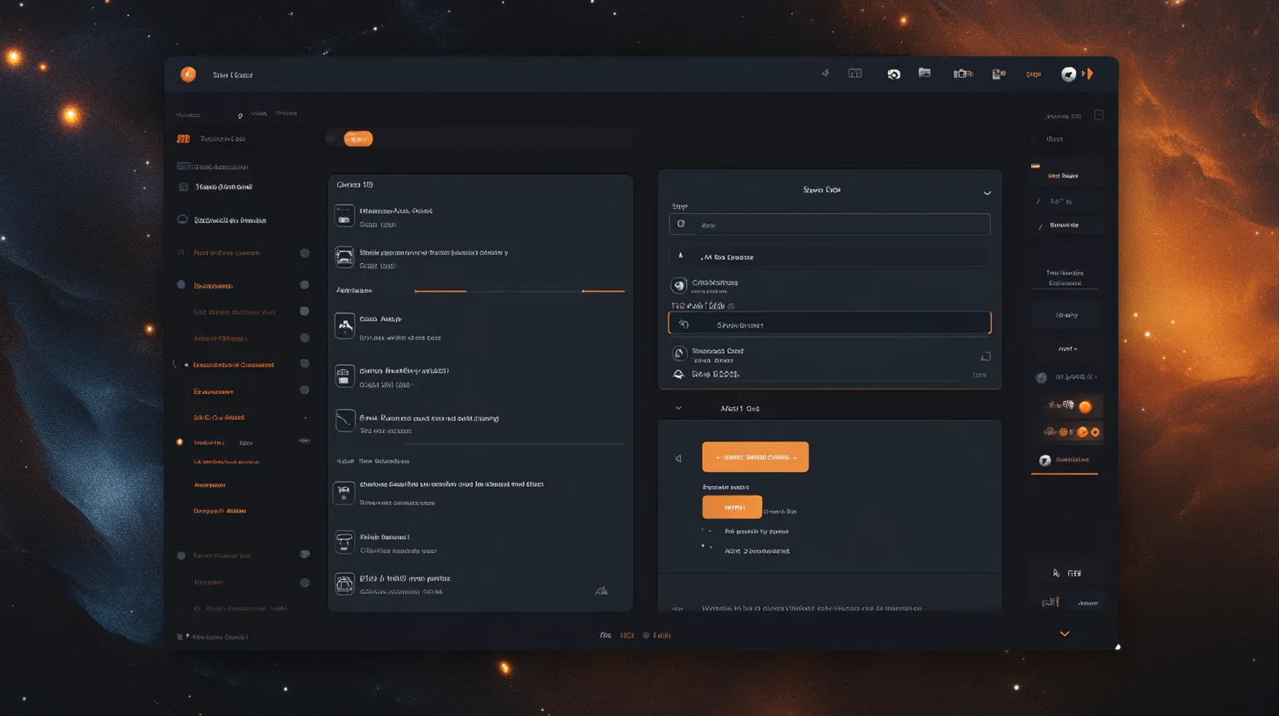1279x716 pixels.
Task: Open the folder icon in top toolbar
Action: click(x=924, y=74)
